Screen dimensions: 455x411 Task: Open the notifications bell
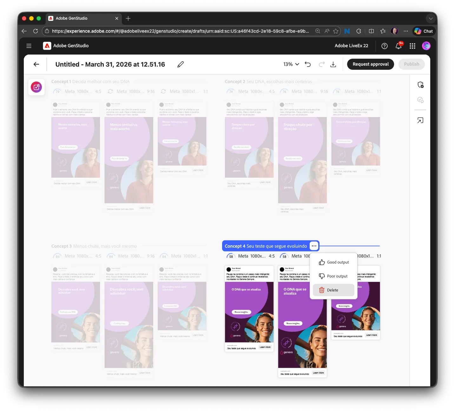pyautogui.click(x=399, y=46)
